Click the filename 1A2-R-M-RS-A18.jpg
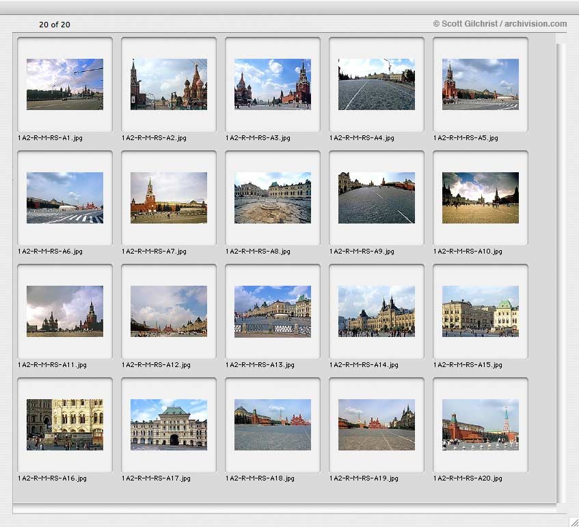This screenshot has height=527, width=579. click(260, 478)
